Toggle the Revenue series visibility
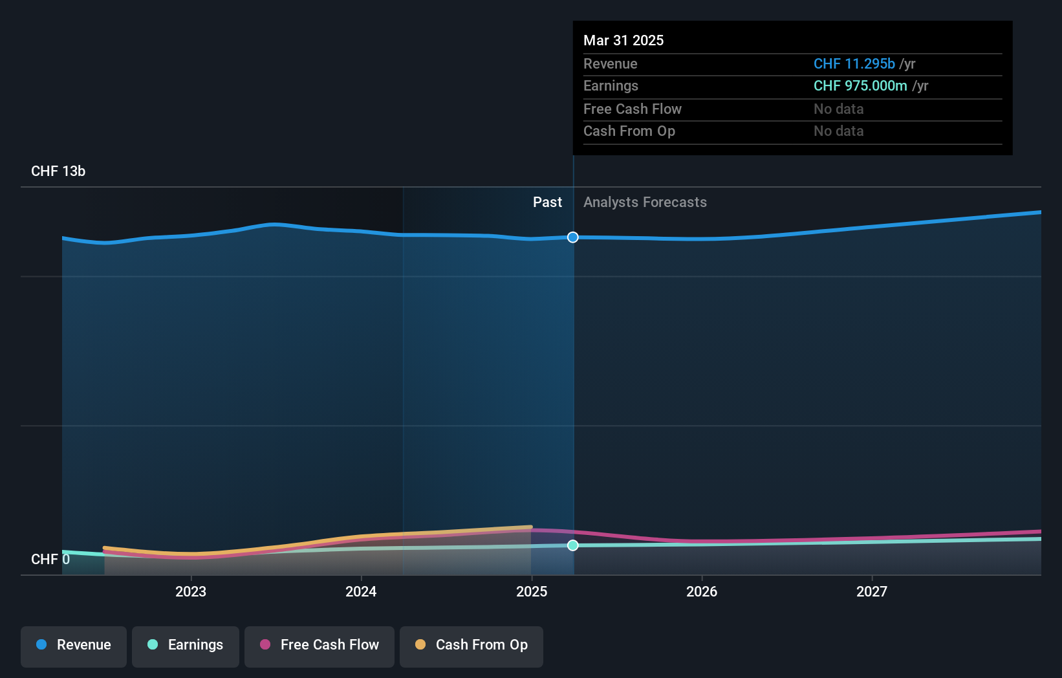The width and height of the screenshot is (1062, 678). pyautogui.click(x=73, y=646)
